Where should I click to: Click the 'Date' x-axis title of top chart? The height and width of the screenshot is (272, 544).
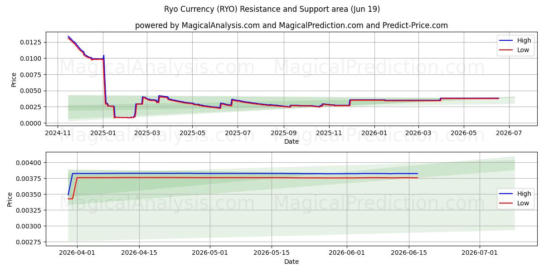point(291,141)
